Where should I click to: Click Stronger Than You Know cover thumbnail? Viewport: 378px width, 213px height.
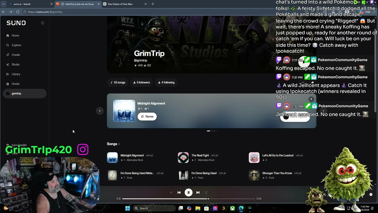point(254,175)
